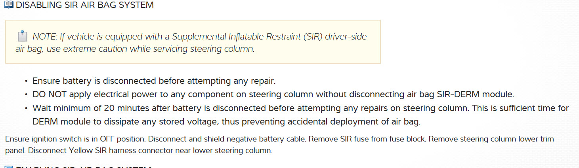Click bullet dot before 'Ensure battery'
Viewport: 579px width, 168px height.
click(x=26, y=81)
